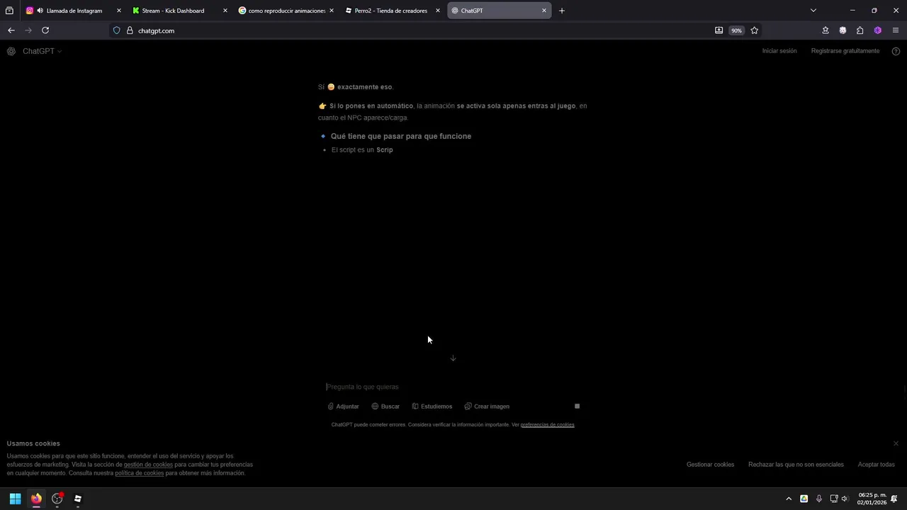Bookmark this page with the star icon
This screenshot has width=907, height=510.
pos(754,30)
